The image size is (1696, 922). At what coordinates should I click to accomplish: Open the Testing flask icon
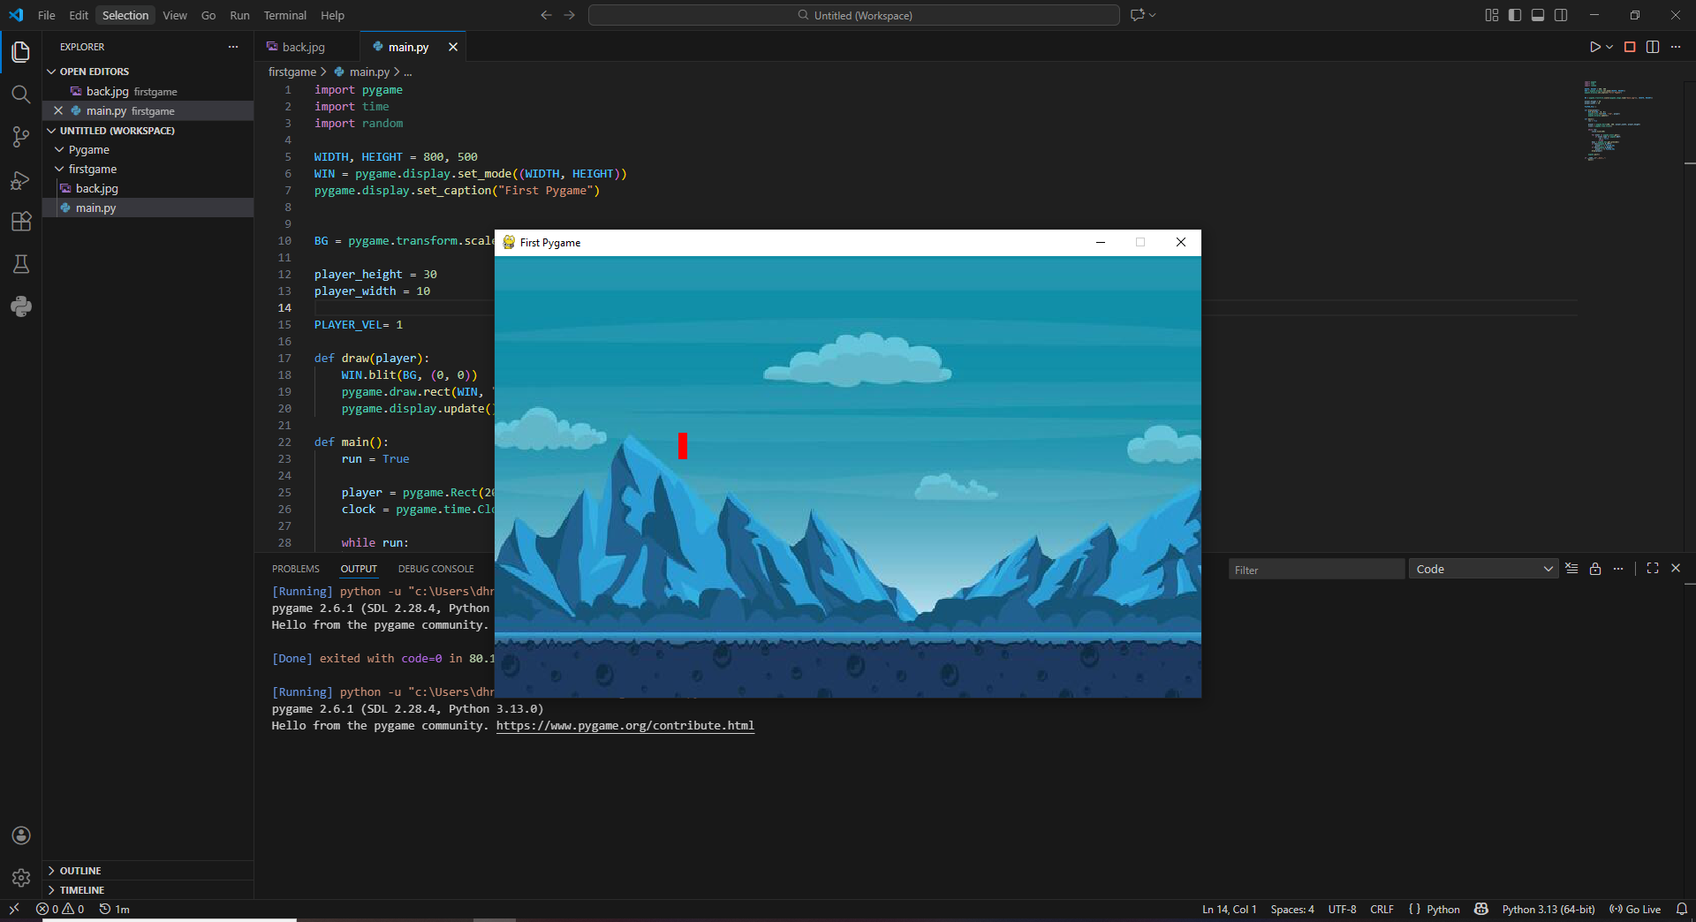point(21,264)
